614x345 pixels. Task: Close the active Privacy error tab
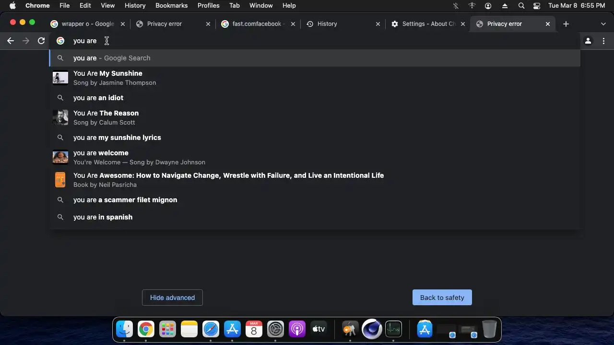(548, 24)
